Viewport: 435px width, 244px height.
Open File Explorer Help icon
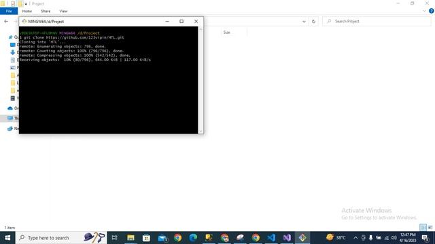[x=432, y=11]
